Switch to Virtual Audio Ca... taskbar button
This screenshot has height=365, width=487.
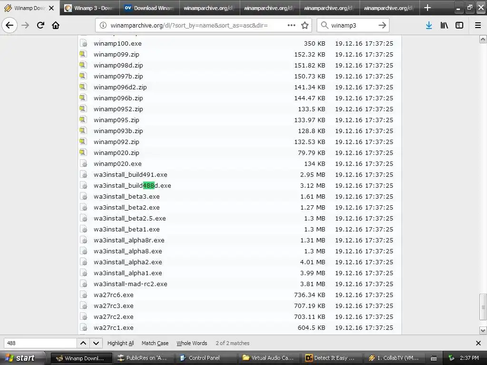(x=270, y=358)
